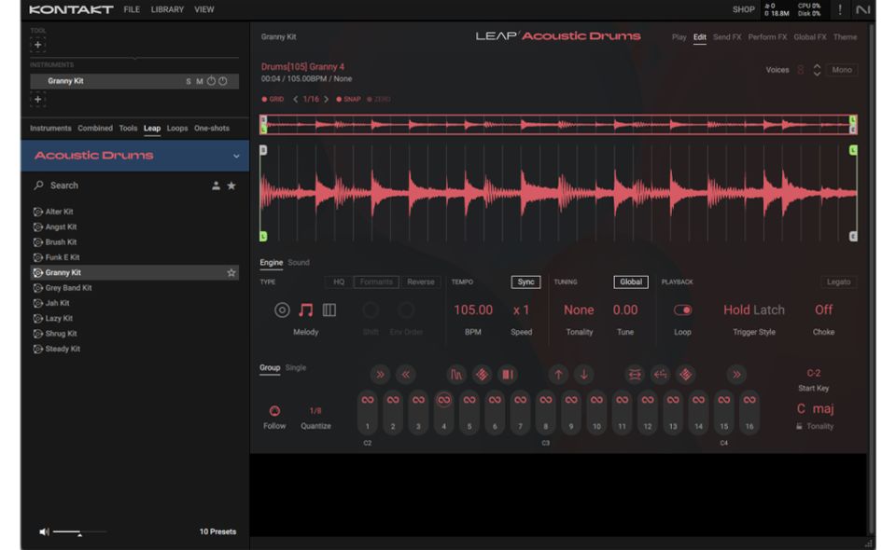This screenshot has width=896, height=550.
Task: Click the Follow knob icon
Action: 274,410
